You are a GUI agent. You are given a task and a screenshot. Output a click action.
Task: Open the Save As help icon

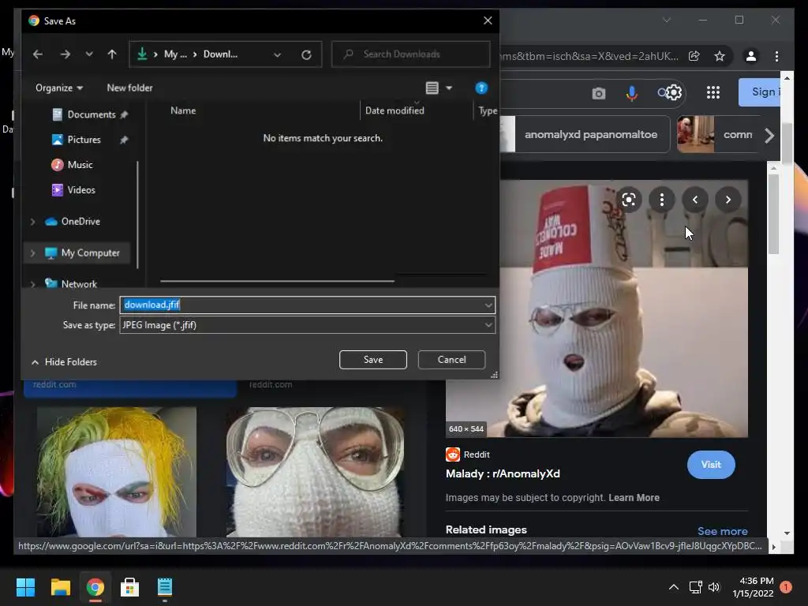(481, 88)
